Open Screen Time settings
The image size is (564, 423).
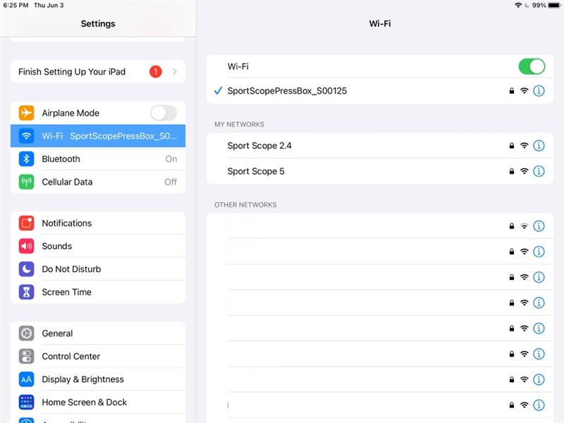[98, 292]
